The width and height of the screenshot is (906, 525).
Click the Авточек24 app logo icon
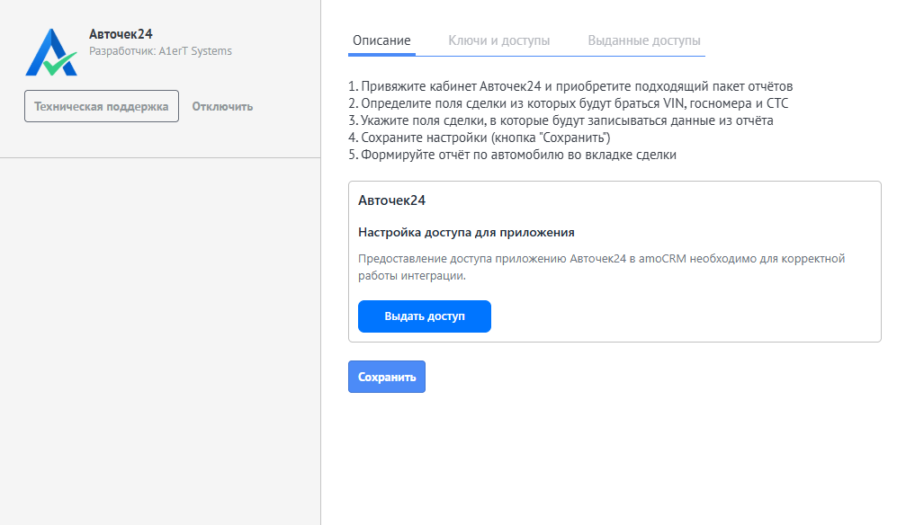coord(51,52)
